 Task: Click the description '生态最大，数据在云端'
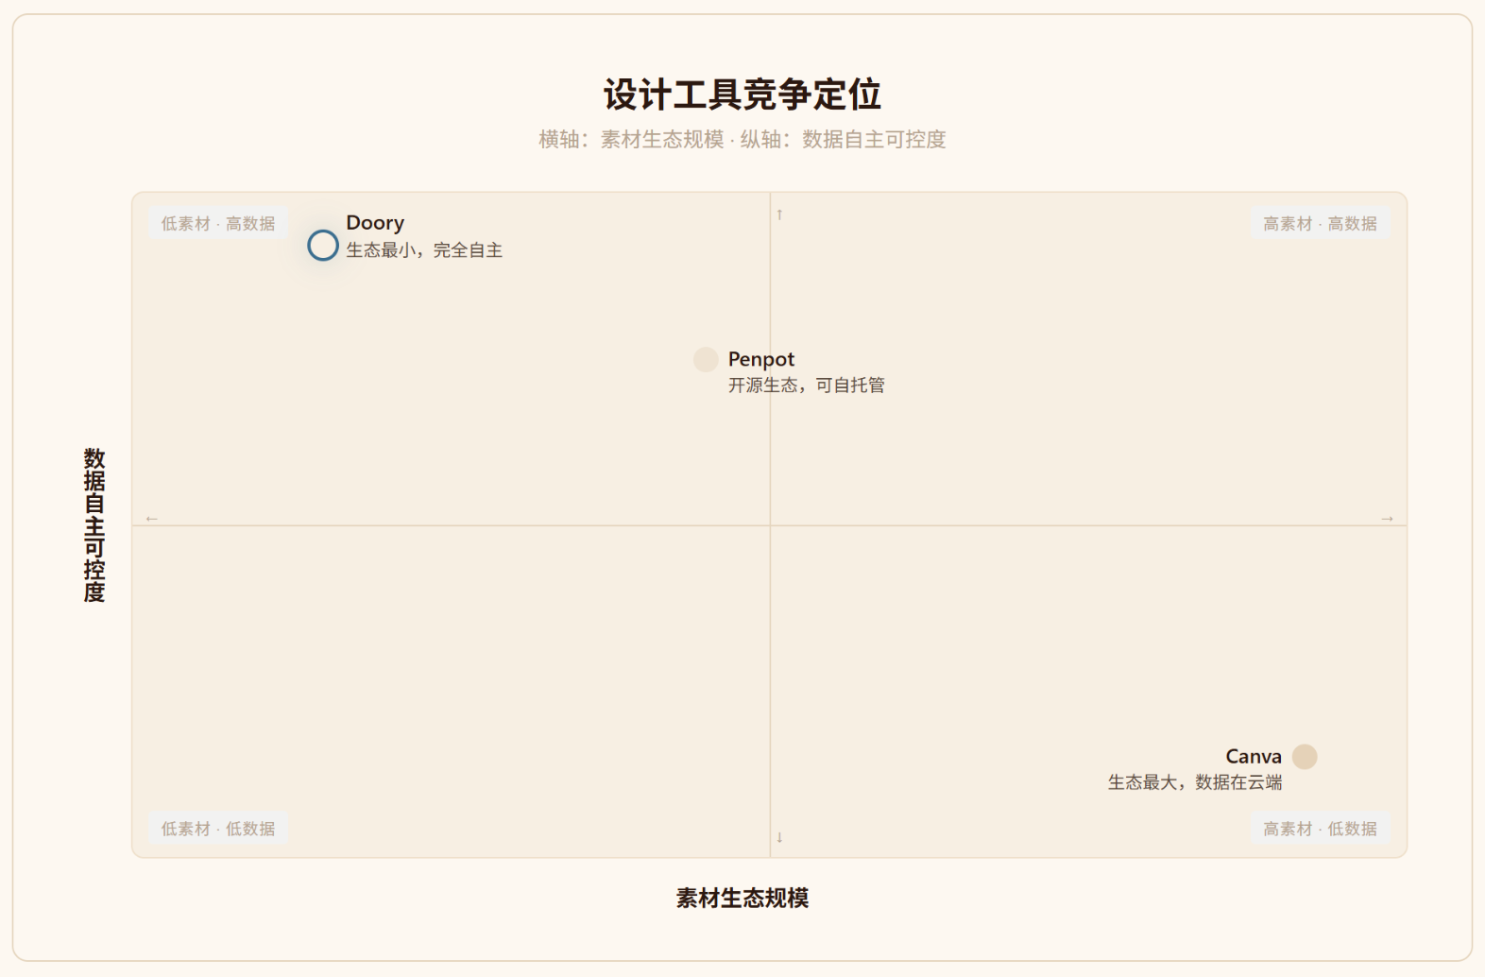pyautogui.click(x=1195, y=782)
